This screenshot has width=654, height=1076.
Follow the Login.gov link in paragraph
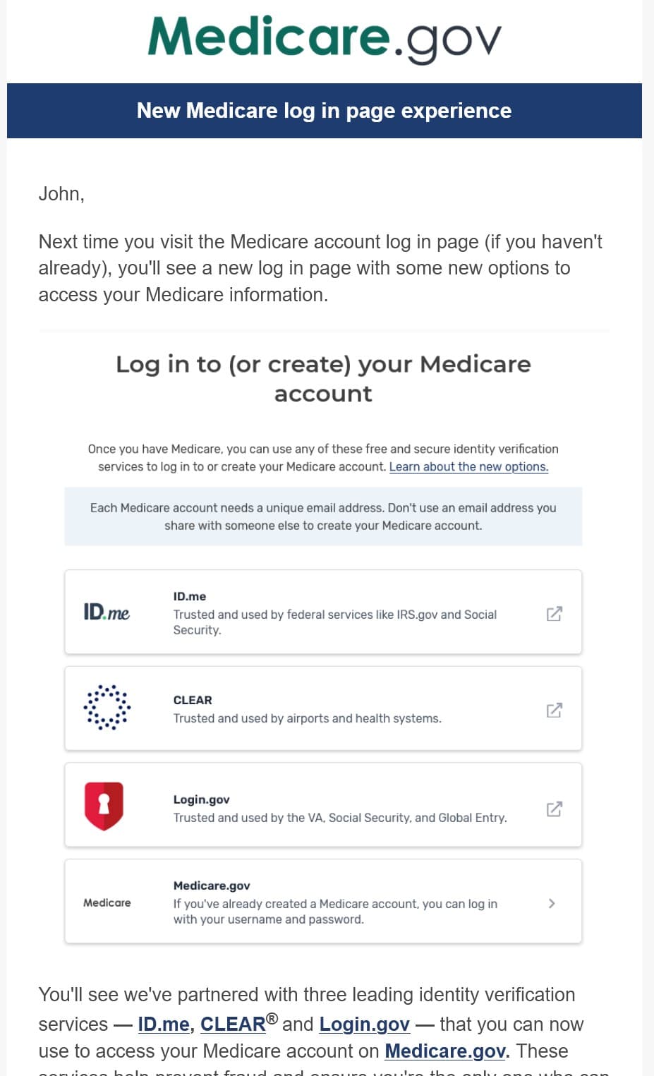click(x=364, y=1024)
